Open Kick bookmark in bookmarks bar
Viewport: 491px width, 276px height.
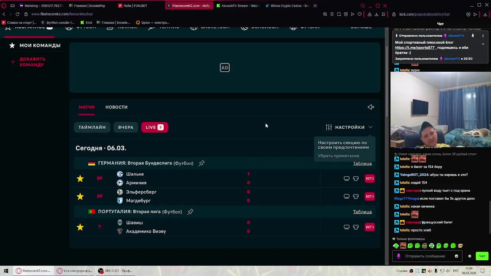86,23
